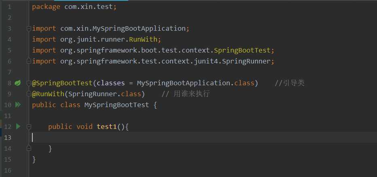Click the @RunWith annotation
Viewport: 377px width, 177px height.
[48, 94]
